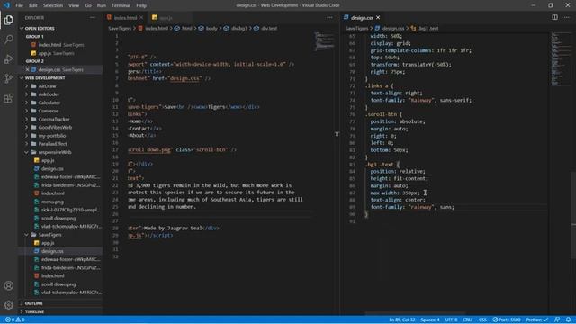Click the Prettier status bar item
Image resolution: width=576 pixels, height=324 pixels.
point(536,319)
